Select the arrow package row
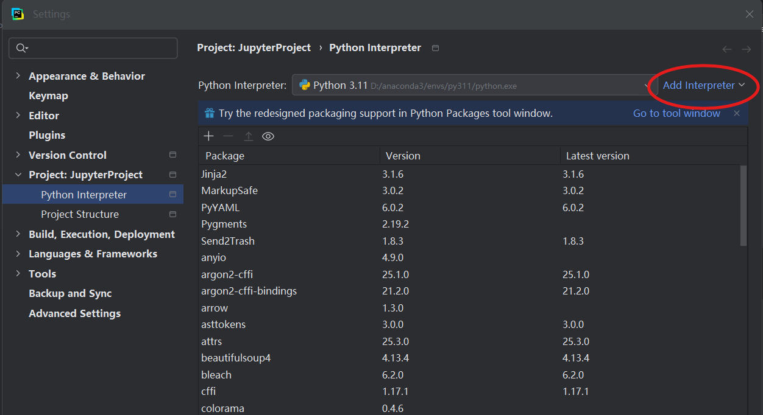 tap(469, 308)
